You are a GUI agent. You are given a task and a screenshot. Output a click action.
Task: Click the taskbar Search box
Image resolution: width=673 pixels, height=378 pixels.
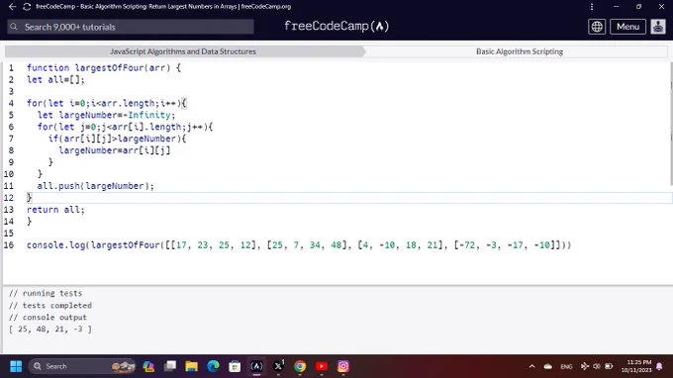82,366
